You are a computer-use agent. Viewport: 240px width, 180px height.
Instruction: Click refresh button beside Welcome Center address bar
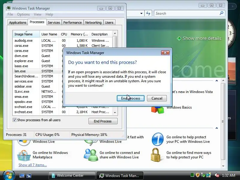148,13
